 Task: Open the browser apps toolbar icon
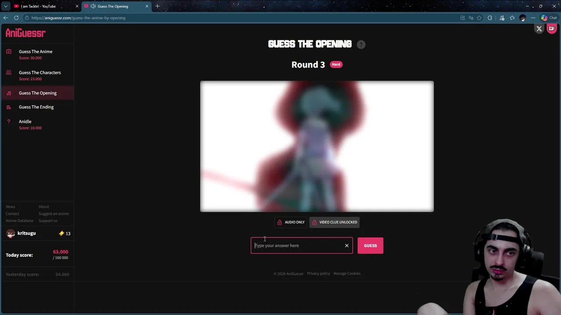click(463, 18)
